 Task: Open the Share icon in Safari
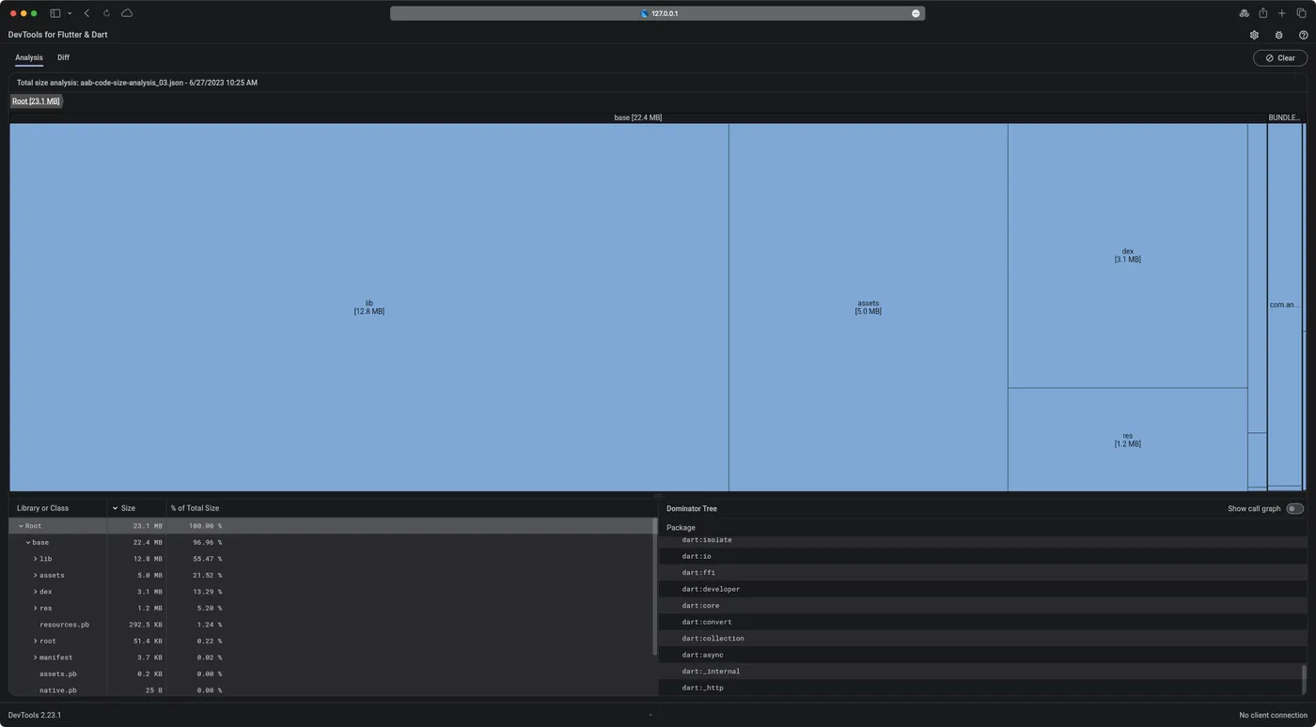(1262, 13)
